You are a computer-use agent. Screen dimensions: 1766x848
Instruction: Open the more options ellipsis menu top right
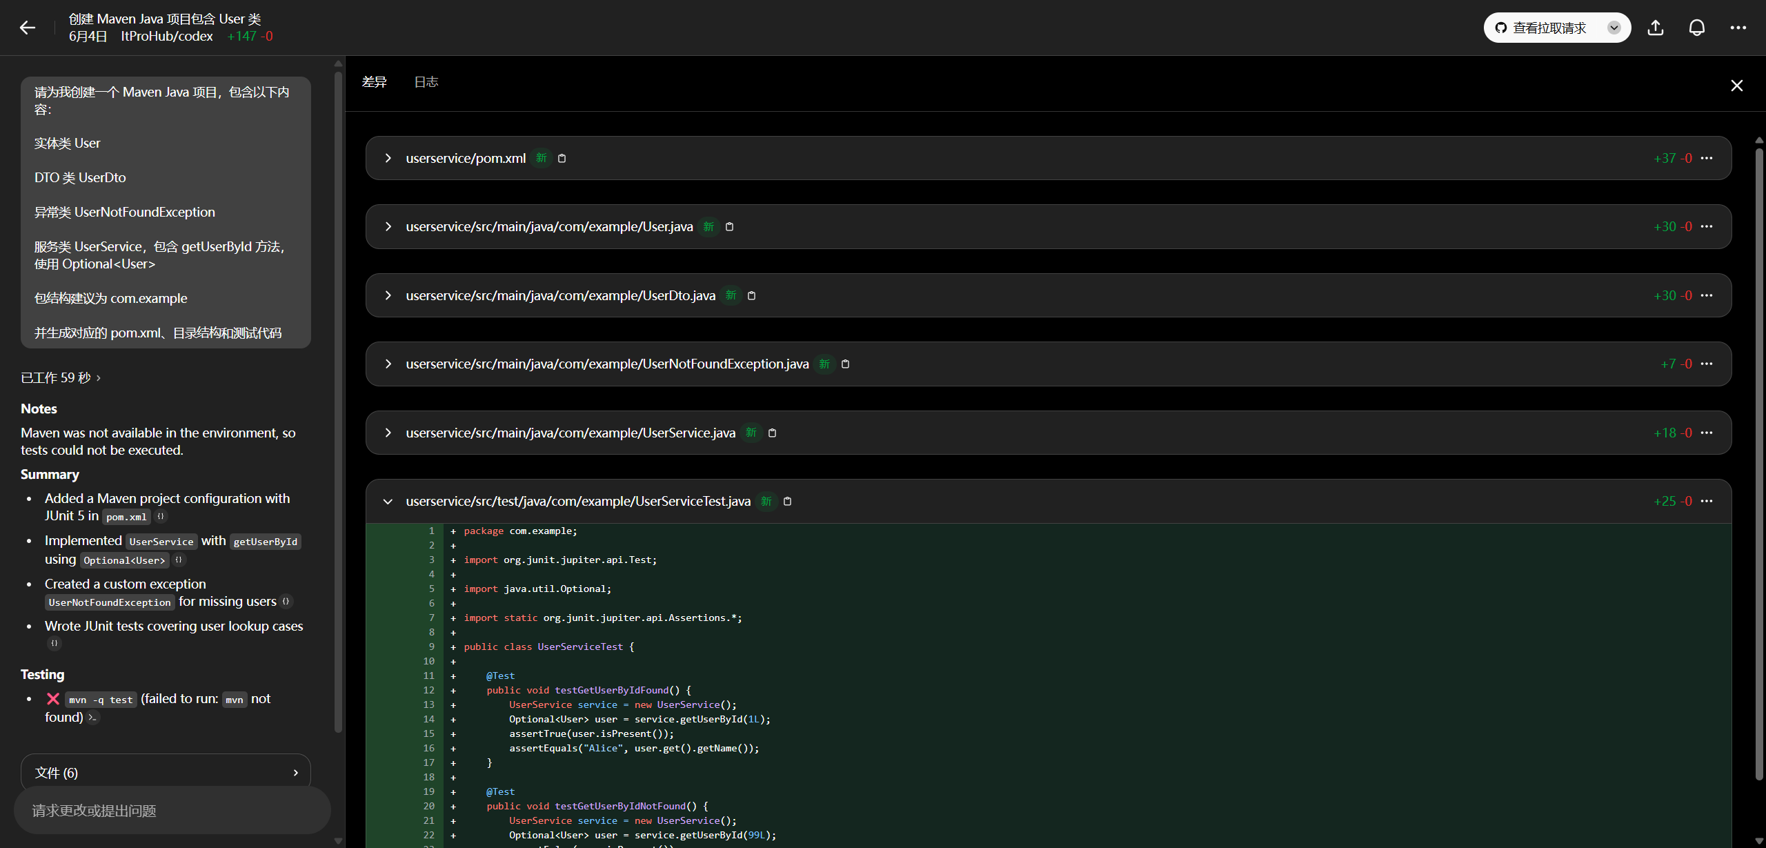coord(1738,28)
